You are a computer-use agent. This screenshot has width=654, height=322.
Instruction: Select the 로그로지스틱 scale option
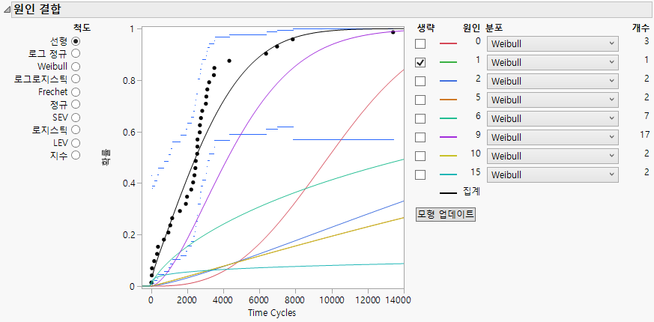[76, 79]
